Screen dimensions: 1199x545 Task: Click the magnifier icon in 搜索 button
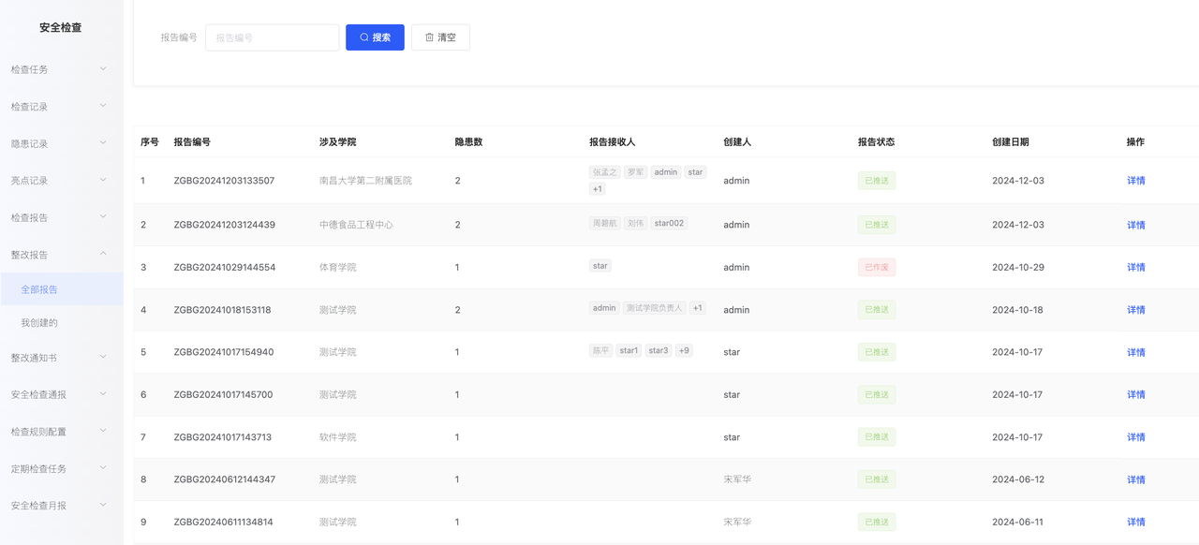364,37
